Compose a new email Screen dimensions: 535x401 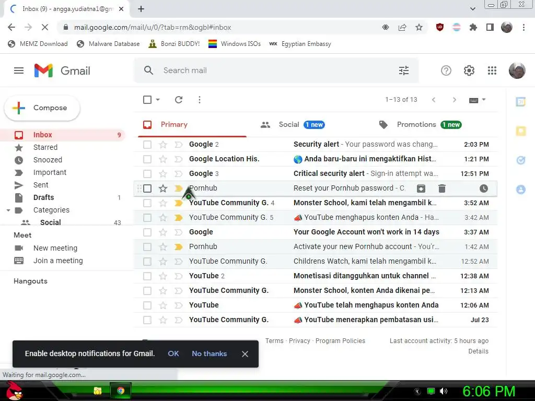click(x=42, y=108)
